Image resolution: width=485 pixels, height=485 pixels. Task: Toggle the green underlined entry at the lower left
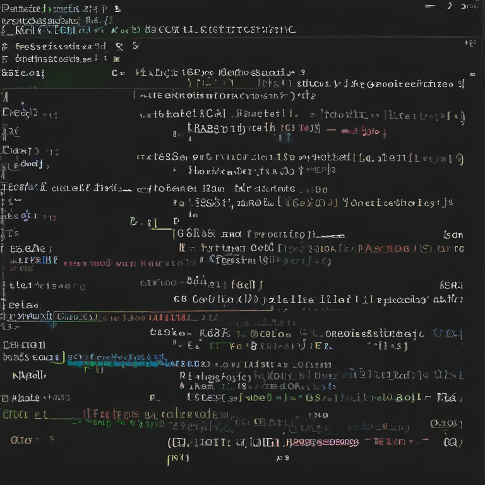tap(25, 414)
